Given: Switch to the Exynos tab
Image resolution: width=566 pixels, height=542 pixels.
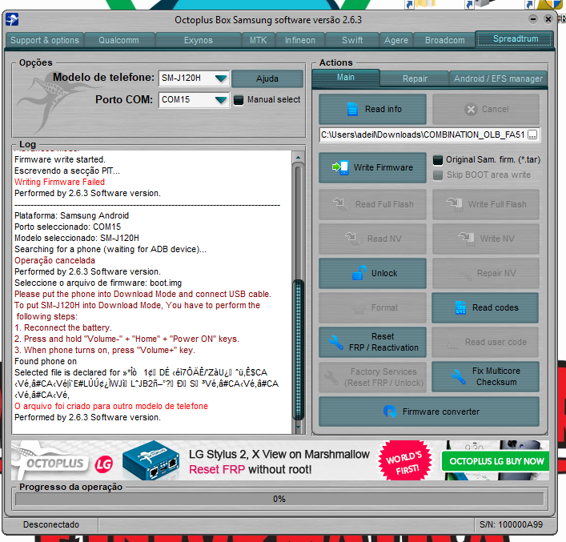Looking at the screenshot, I should click(x=199, y=40).
